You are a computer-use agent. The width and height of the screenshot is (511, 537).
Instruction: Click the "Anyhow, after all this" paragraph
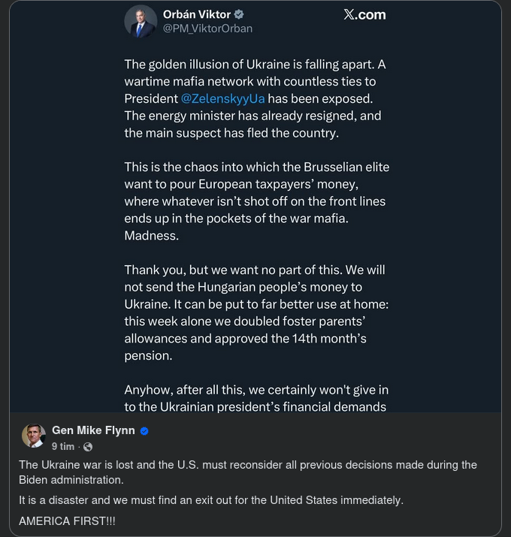point(255,399)
